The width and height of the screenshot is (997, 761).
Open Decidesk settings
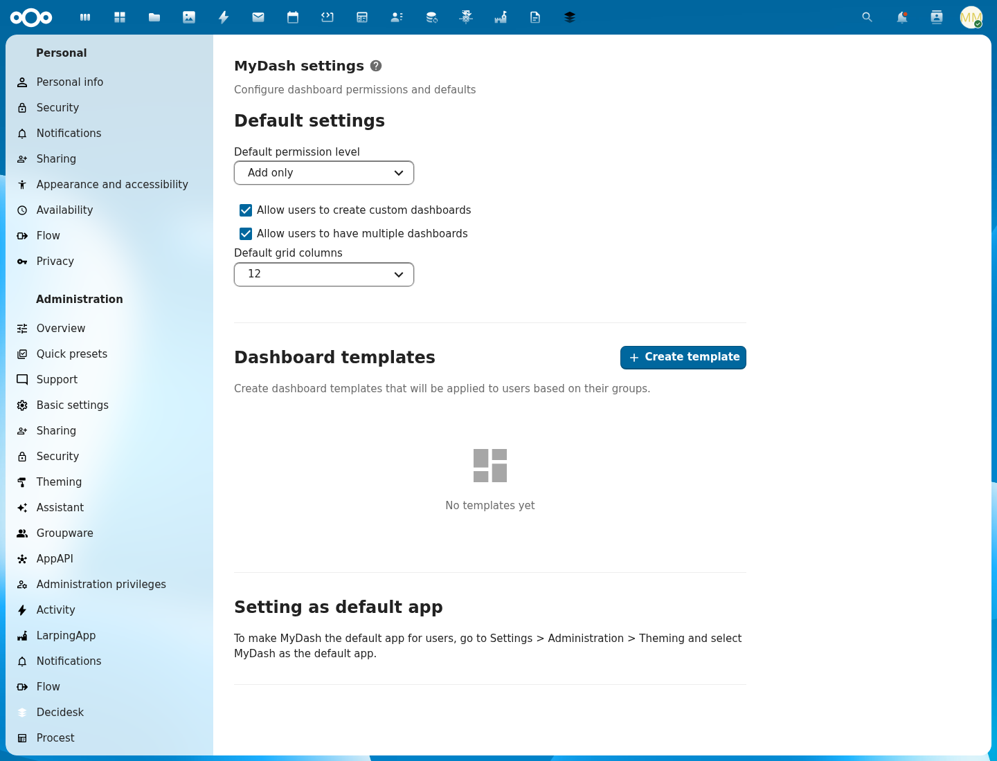(109, 713)
